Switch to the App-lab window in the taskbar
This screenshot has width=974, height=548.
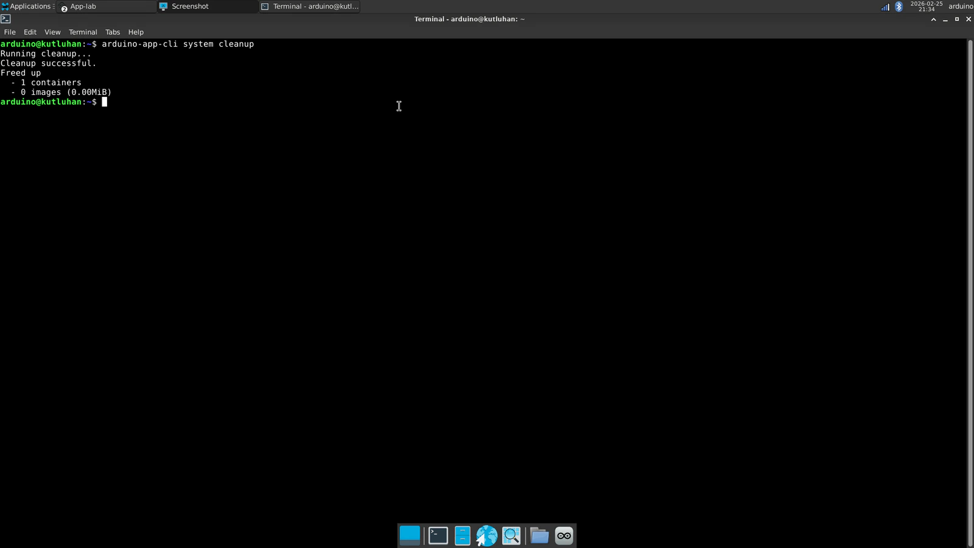coord(107,6)
